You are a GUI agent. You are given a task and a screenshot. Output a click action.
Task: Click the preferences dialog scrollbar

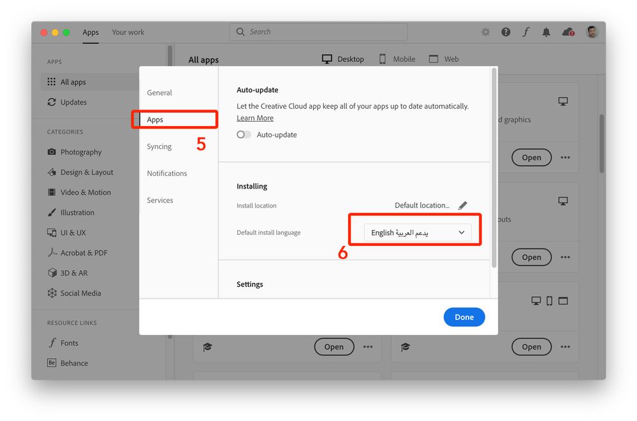494,168
